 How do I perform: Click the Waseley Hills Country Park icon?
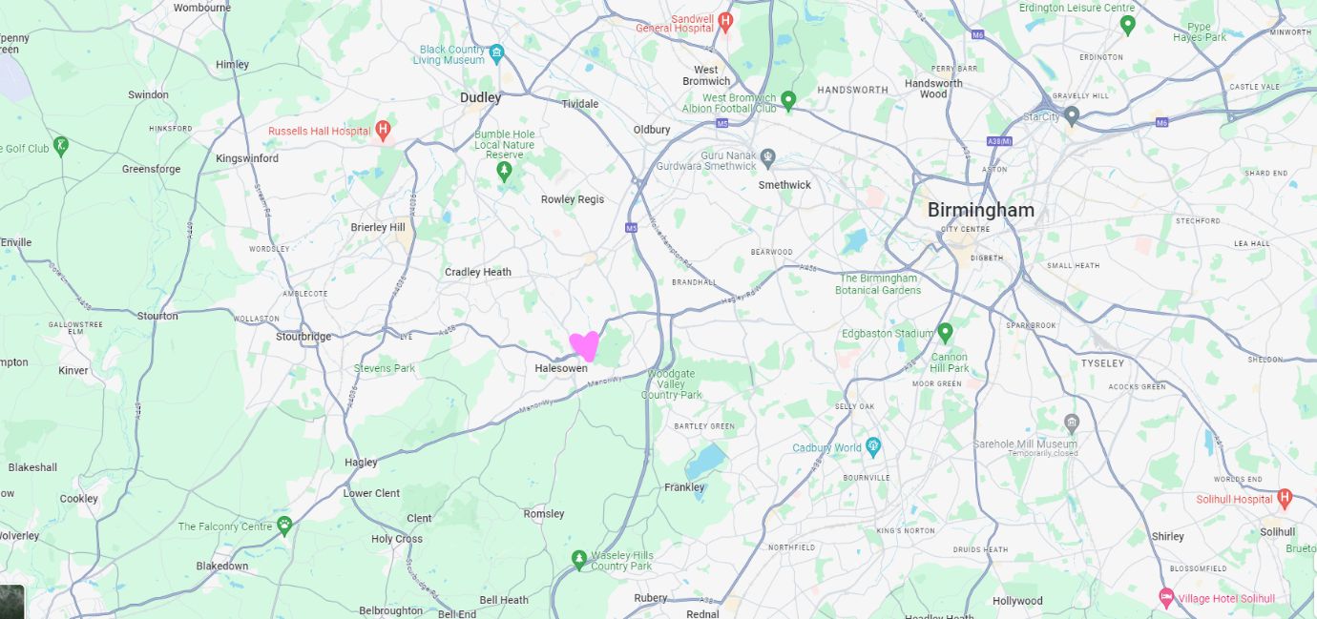click(578, 558)
